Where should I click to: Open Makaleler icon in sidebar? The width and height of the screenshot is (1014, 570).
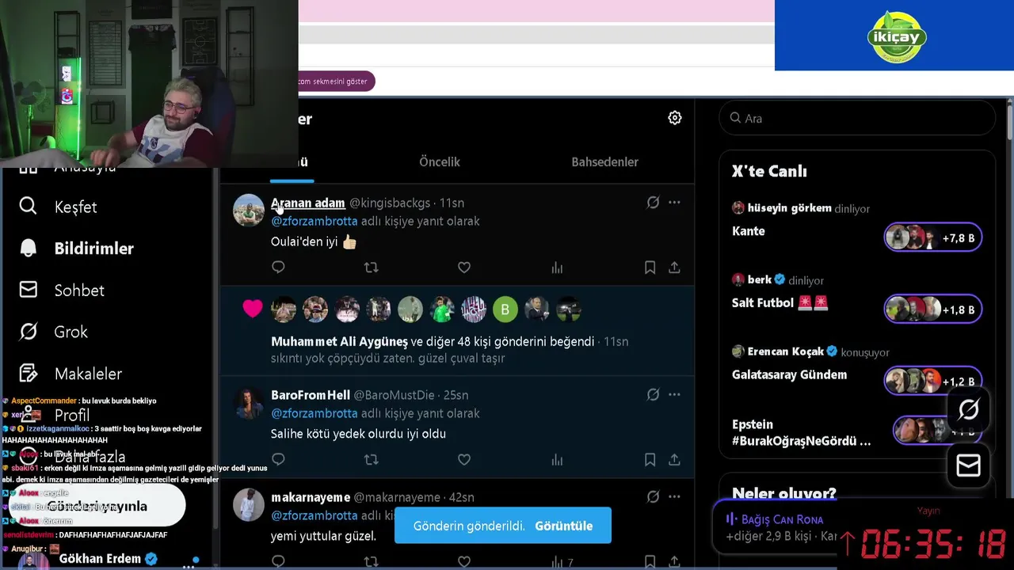28,373
